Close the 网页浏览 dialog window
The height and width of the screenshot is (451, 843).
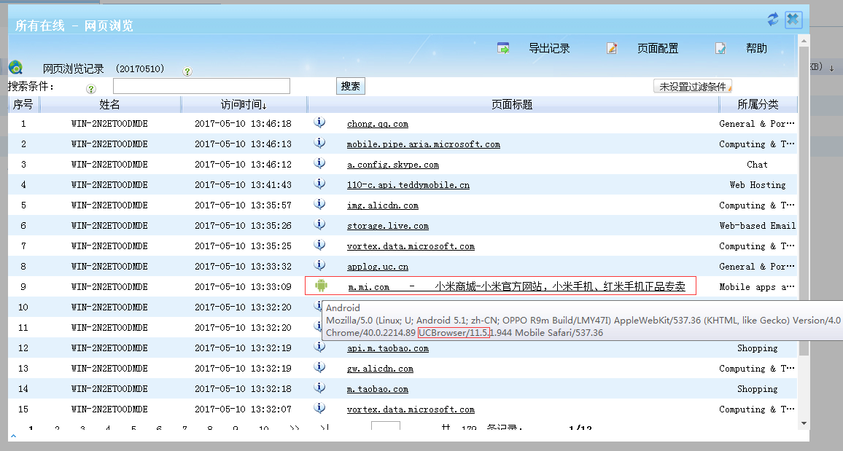tap(793, 20)
